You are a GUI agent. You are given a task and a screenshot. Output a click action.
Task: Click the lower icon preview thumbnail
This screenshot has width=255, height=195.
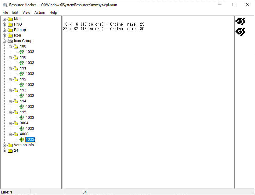tap(240, 32)
